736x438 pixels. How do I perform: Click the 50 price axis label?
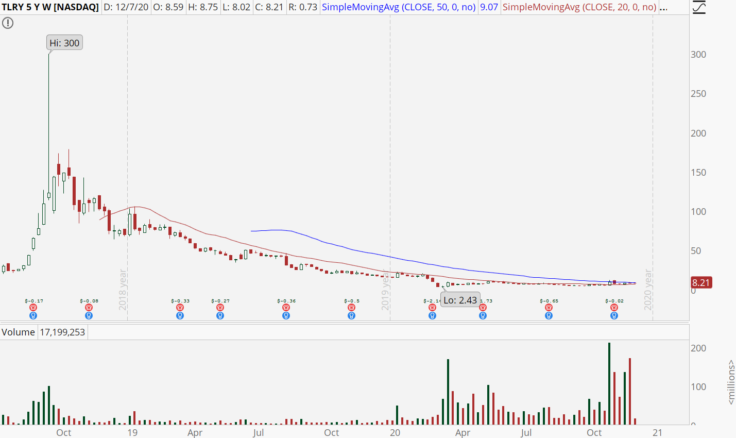[x=696, y=251]
